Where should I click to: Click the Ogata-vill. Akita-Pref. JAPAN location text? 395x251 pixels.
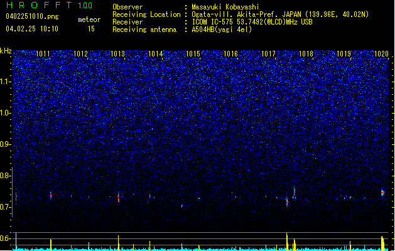[280, 14]
